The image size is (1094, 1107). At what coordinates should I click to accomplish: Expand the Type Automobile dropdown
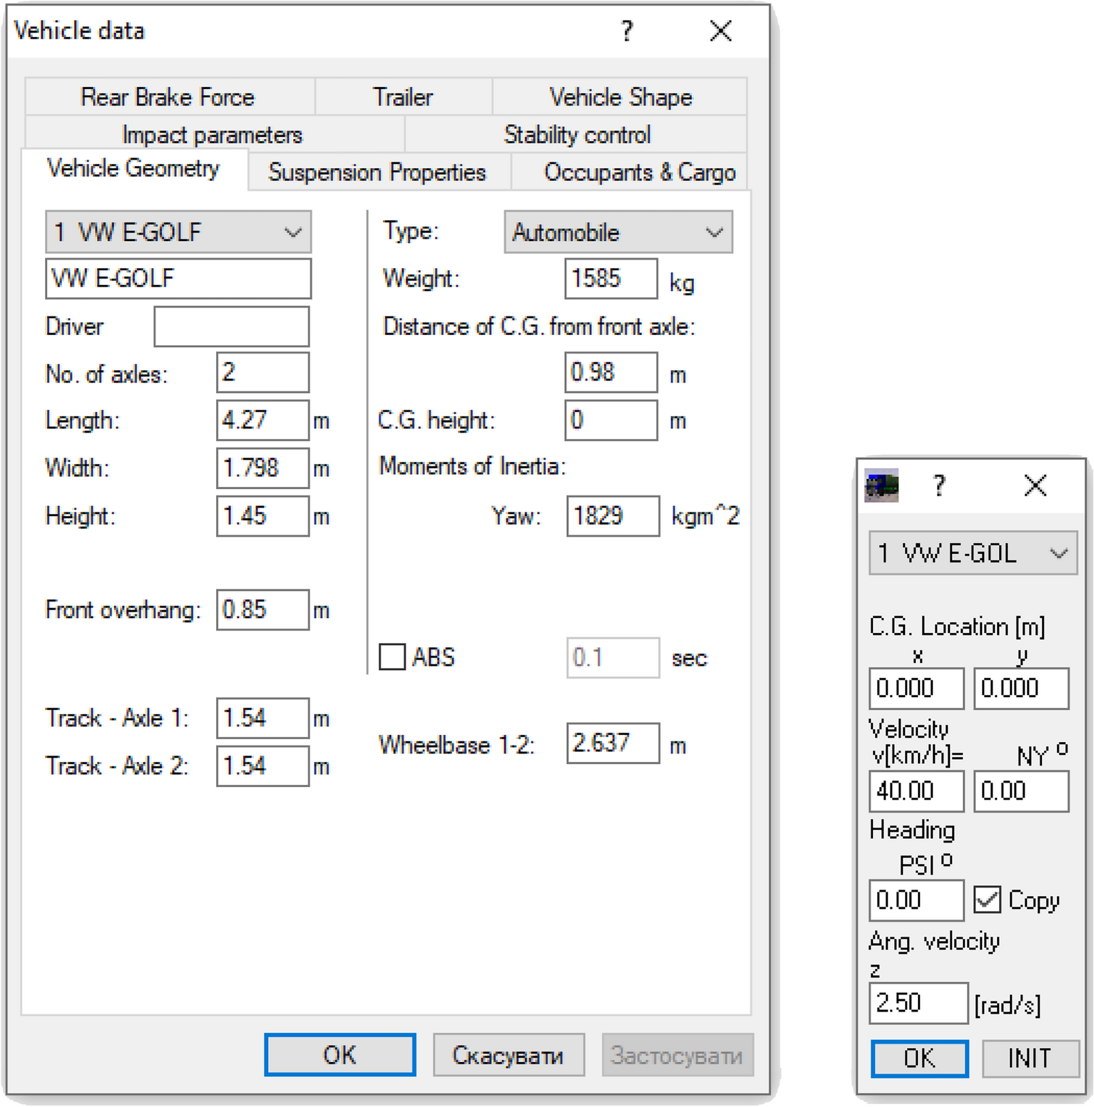tap(618, 232)
